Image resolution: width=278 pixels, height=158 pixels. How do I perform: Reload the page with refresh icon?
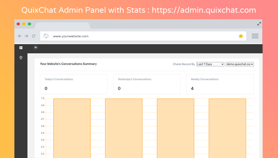(x=33, y=36)
